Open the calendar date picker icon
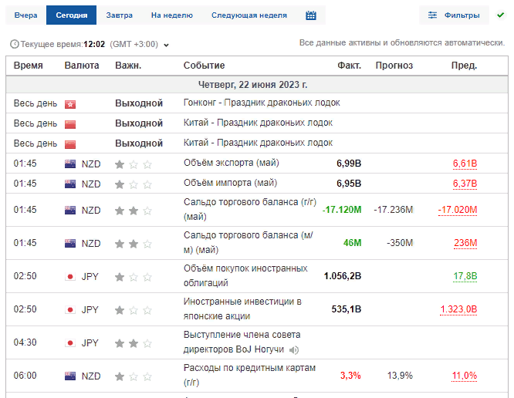This screenshot has width=514, height=398. click(311, 15)
